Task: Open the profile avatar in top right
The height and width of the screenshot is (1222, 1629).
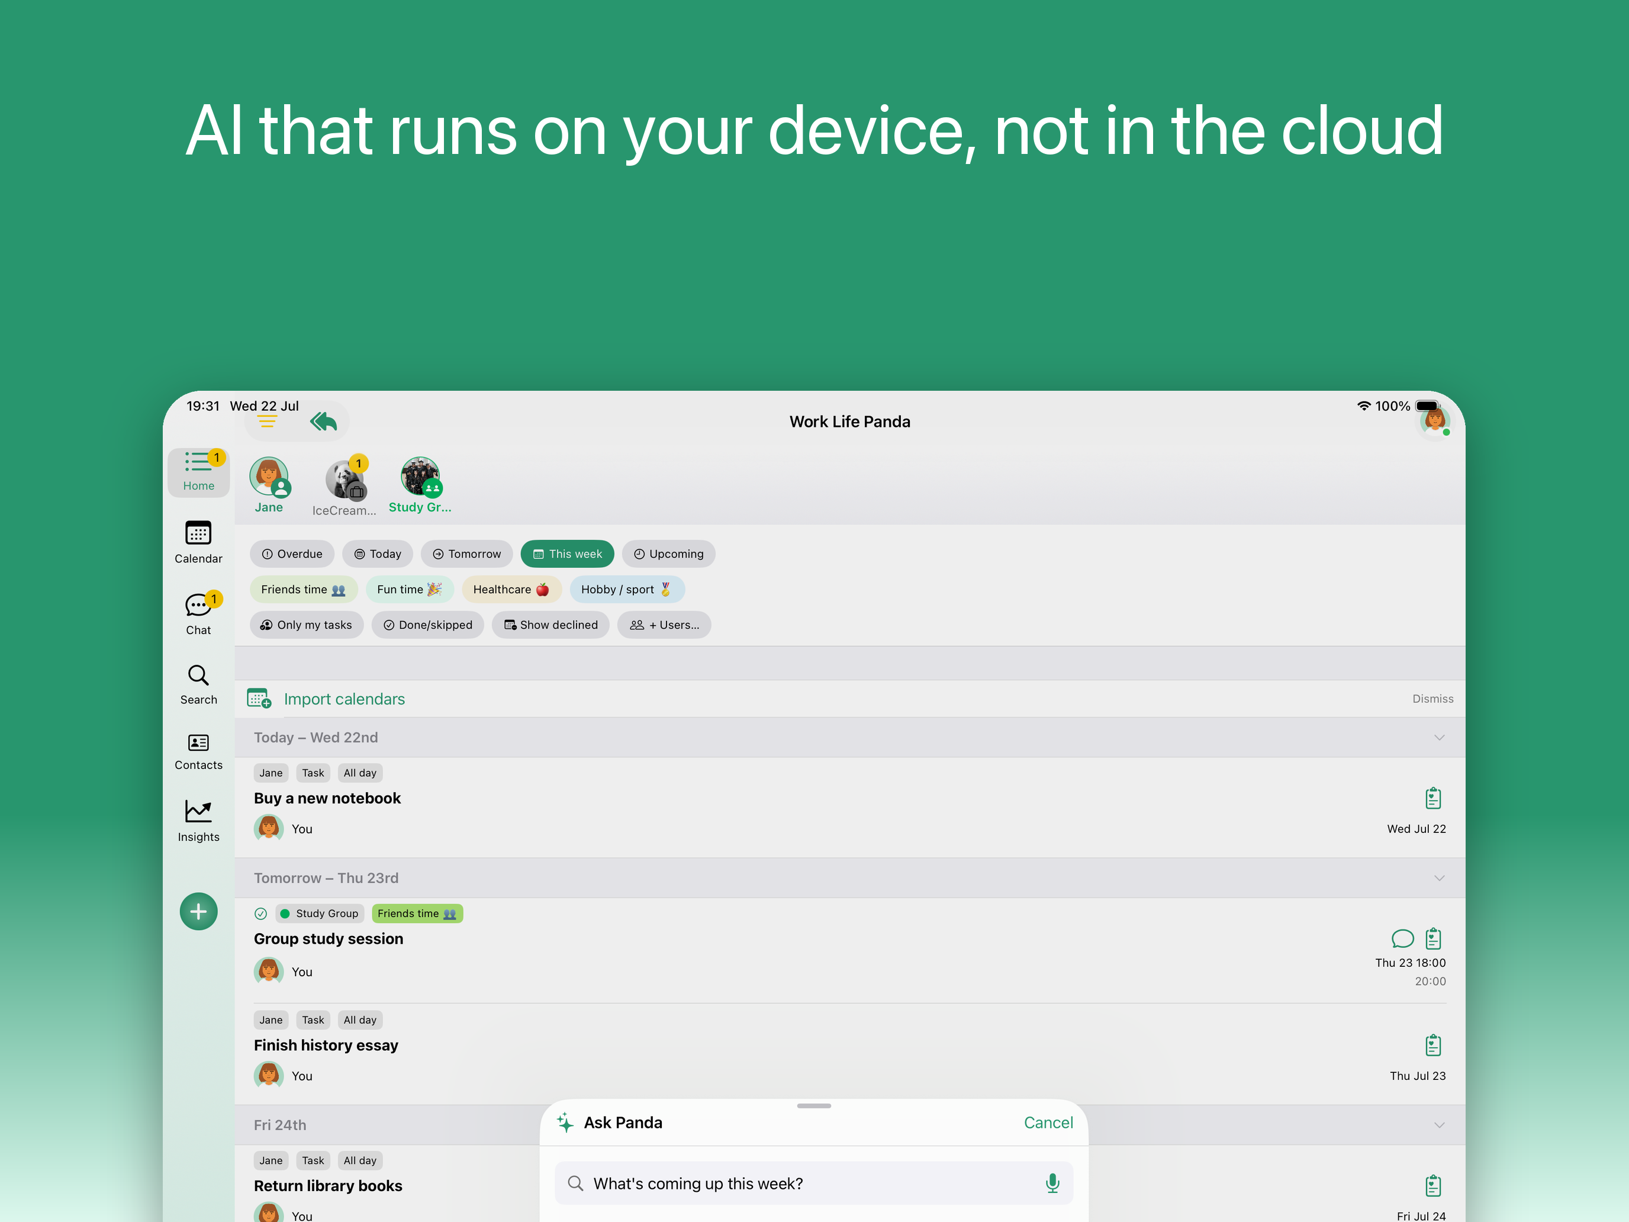Action: pyautogui.click(x=1435, y=422)
